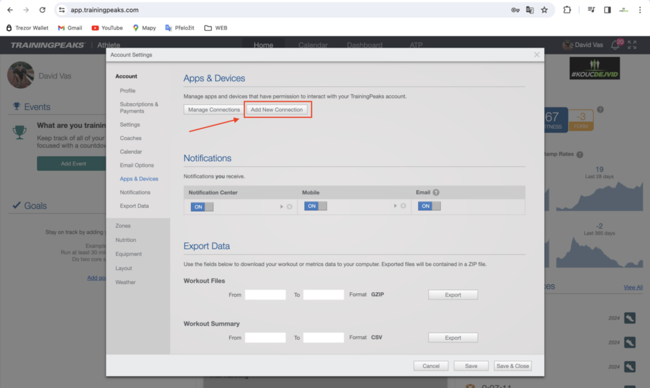Image resolution: width=650 pixels, height=388 pixels.
Task: Select Calendar in the Account Settings sidebar
Action: (x=131, y=151)
